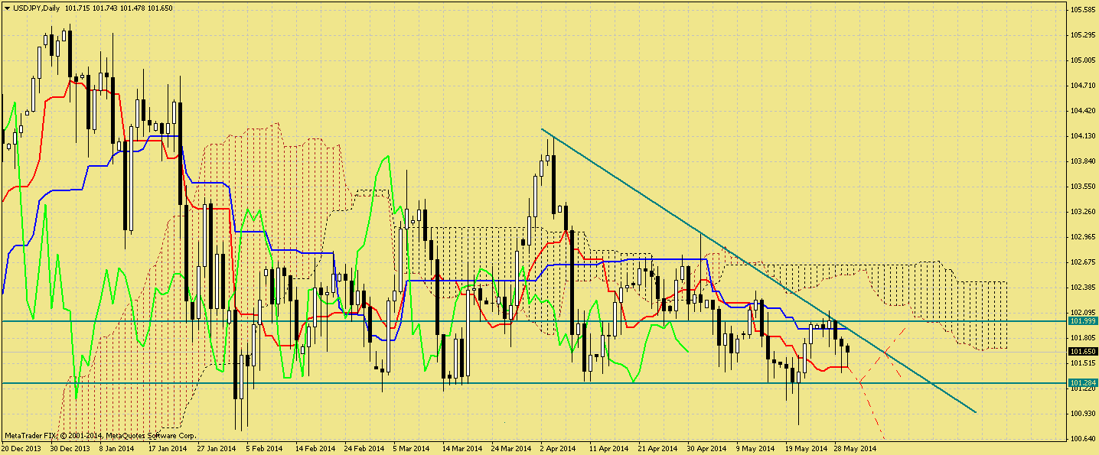Select the 101.284 horizontal line price tag

(1082, 382)
